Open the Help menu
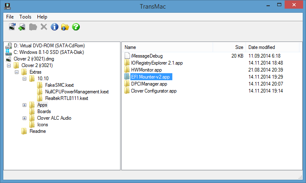306x183 pixels. click(x=42, y=17)
